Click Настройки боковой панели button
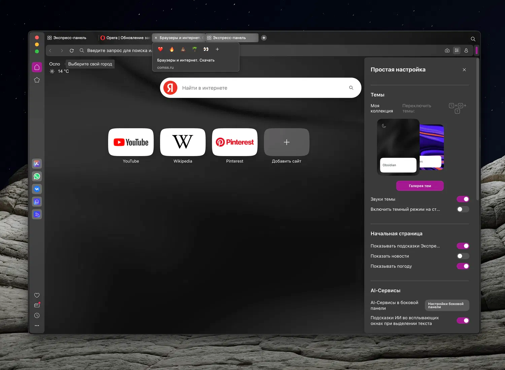The width and height of the screenshot is (505, 370). 447,305
